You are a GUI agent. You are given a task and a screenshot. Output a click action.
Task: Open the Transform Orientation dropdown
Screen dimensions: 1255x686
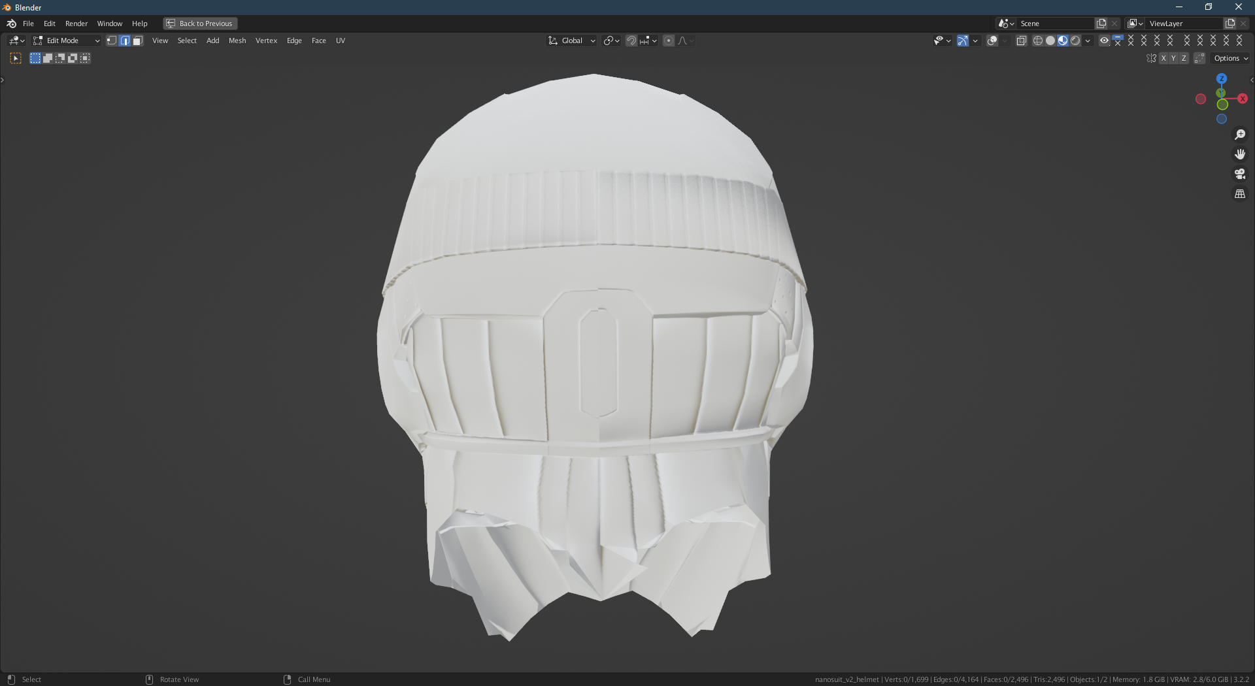click(x=571, y=41)
